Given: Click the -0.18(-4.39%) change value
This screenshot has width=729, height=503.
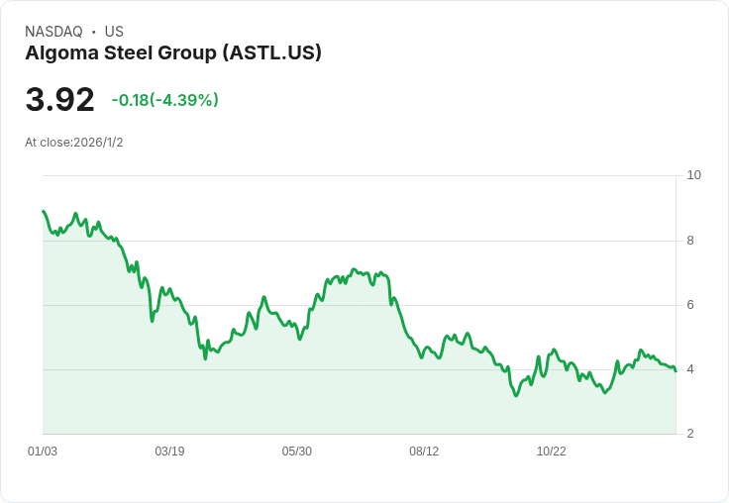Looking at the screenshot, I should point(164,100).
